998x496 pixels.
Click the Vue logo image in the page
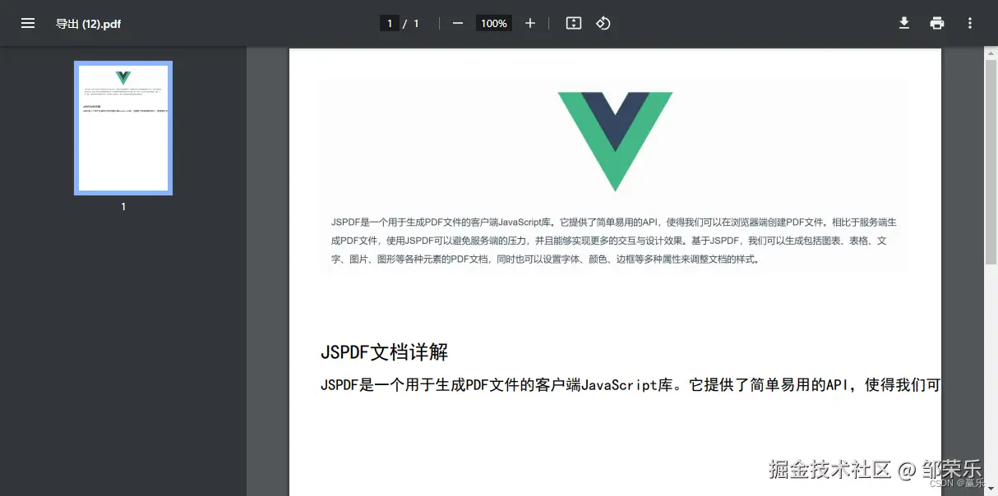(616, 141)
